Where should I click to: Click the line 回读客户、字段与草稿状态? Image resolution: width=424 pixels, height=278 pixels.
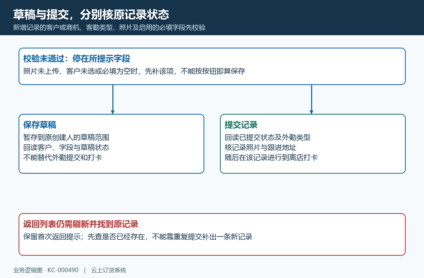click(66, 147)
